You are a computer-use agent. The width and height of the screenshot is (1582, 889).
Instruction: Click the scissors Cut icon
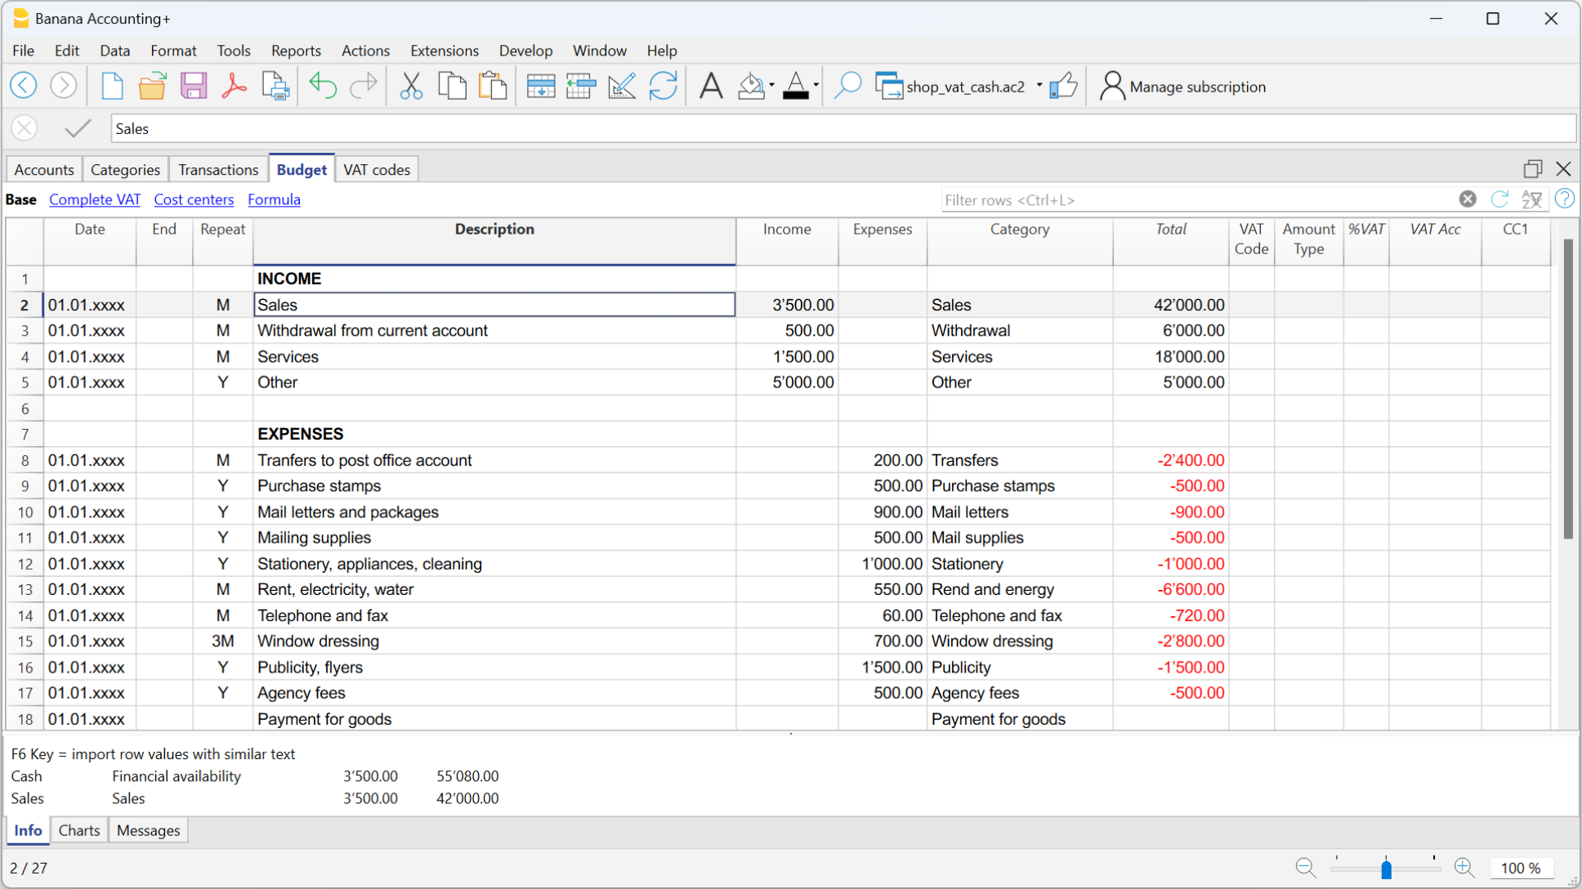[411, 86]
